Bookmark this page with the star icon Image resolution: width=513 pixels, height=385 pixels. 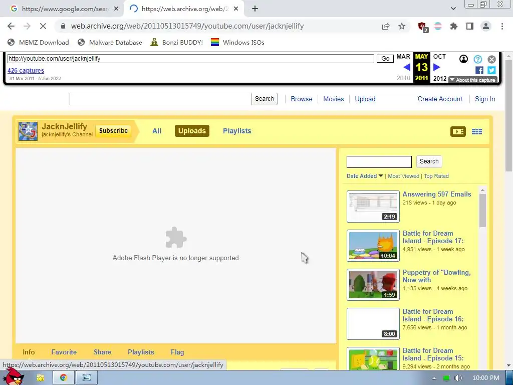[x=402, y=26]
